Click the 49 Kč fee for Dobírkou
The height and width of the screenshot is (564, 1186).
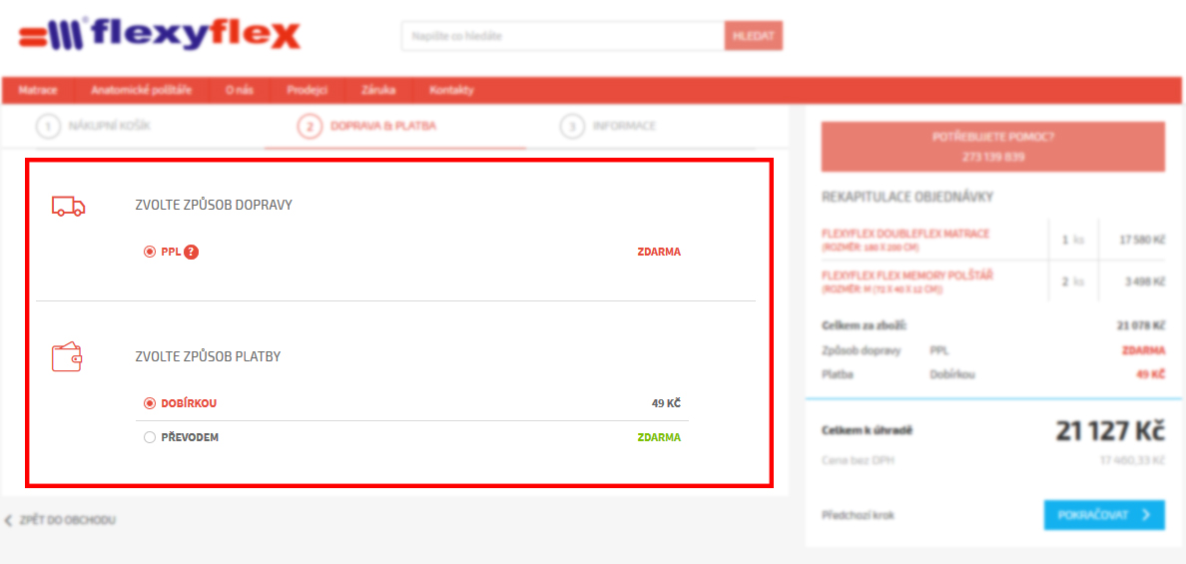coord(666,403)
